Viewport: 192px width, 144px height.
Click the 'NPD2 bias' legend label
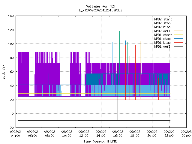(162, 27)
